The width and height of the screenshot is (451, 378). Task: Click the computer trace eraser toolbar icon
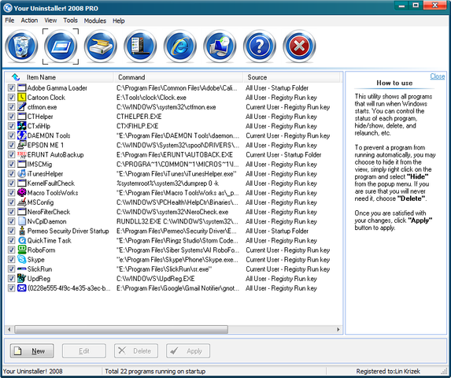(x=220, y=46)
